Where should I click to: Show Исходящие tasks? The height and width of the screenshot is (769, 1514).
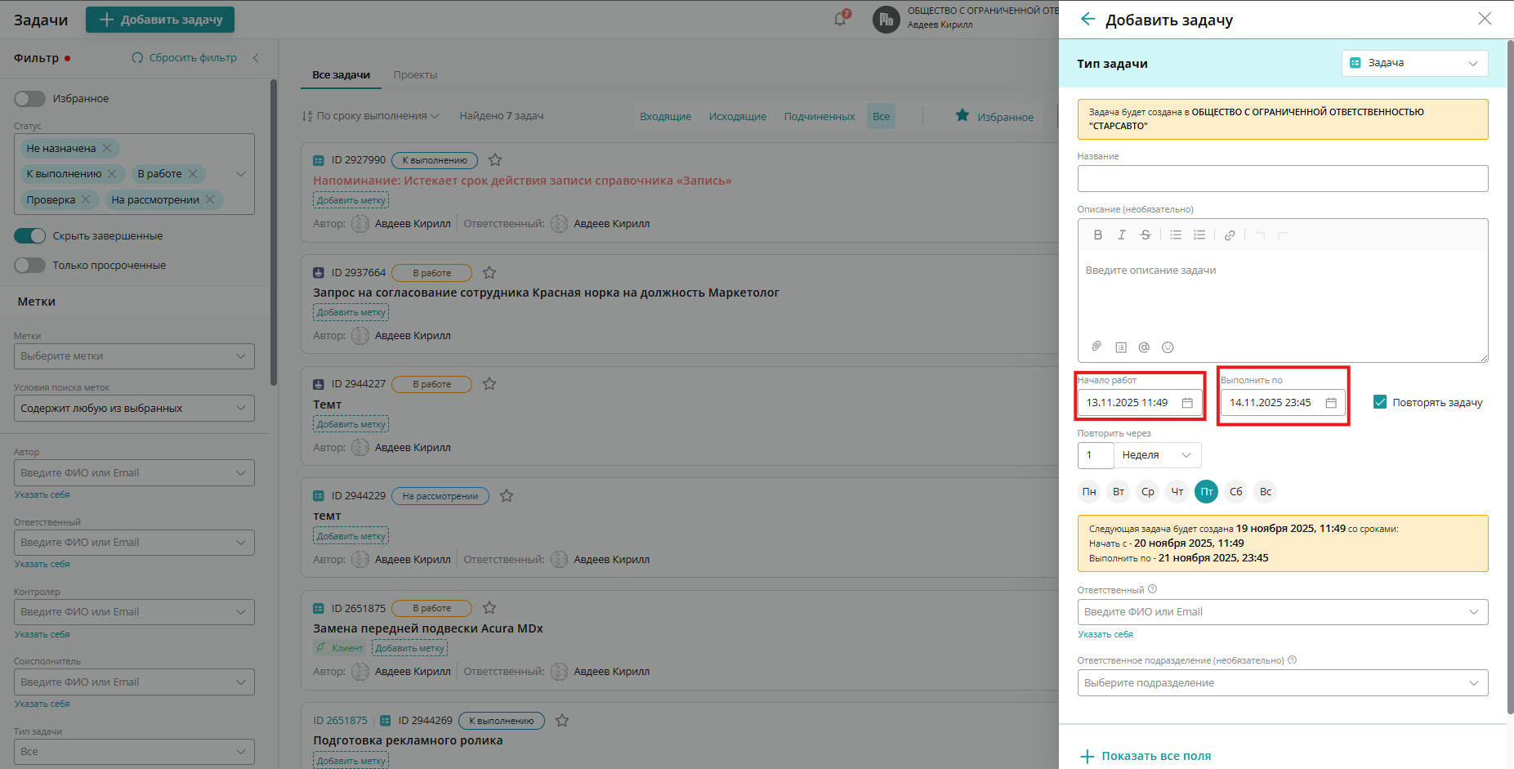pyautogui.click(x=738, y=116)
